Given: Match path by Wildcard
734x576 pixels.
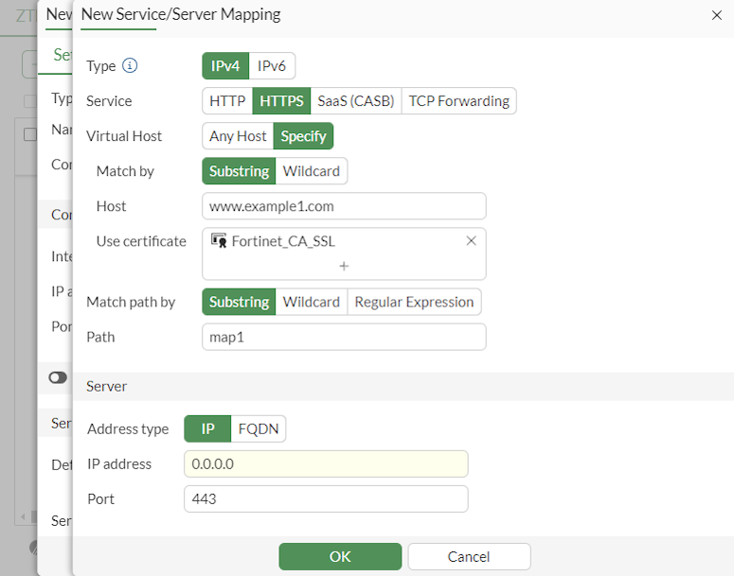Looking at the screenshot, I should (312, 302).
